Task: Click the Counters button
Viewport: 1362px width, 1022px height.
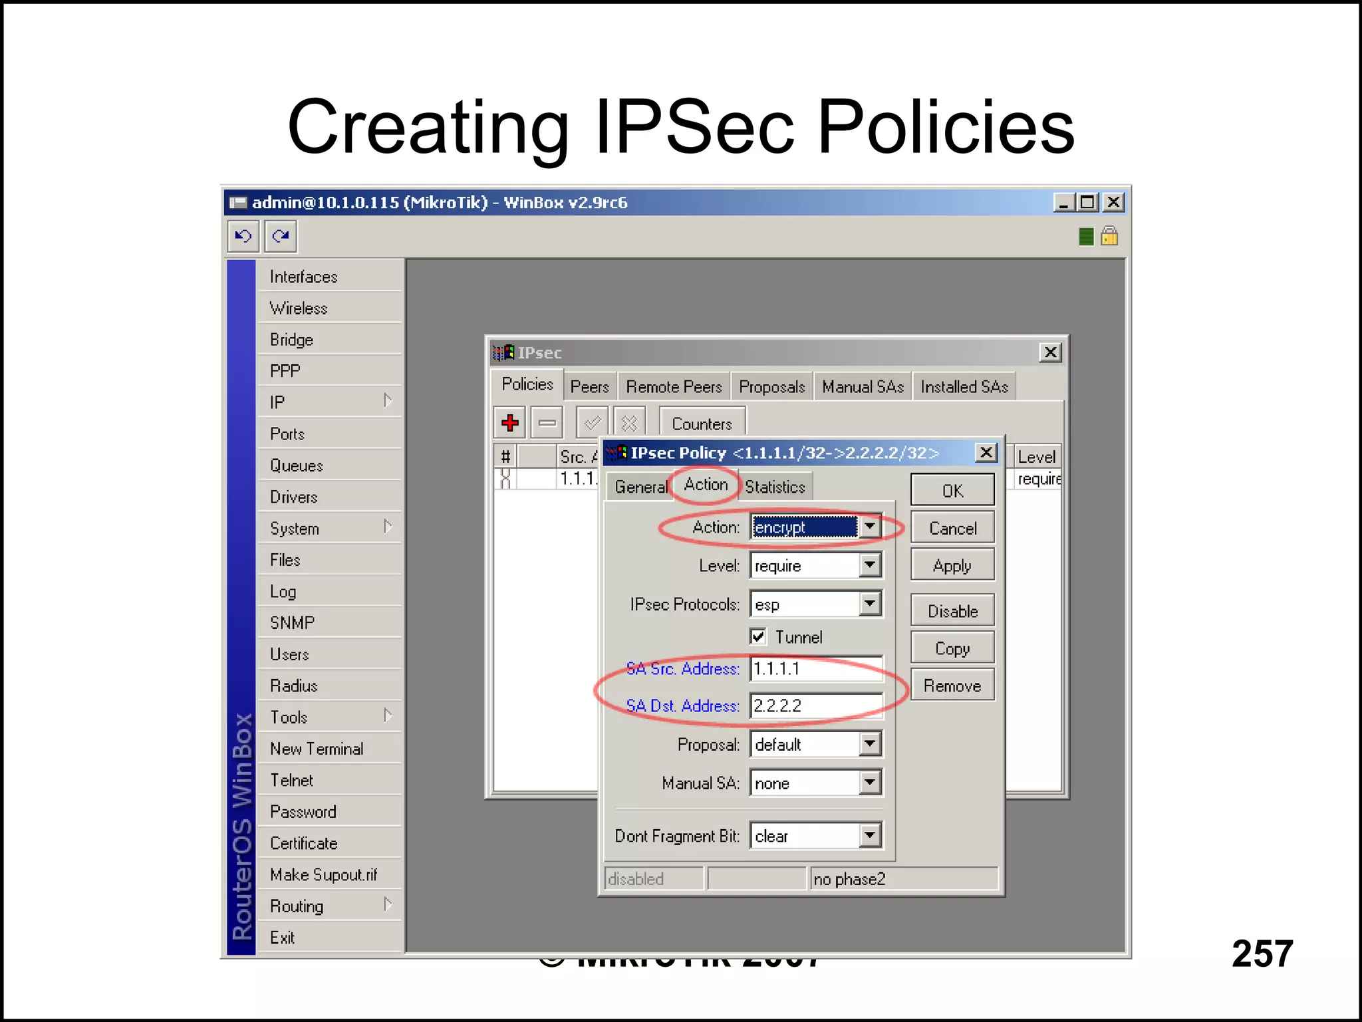Action: click(x=702, y=424)
